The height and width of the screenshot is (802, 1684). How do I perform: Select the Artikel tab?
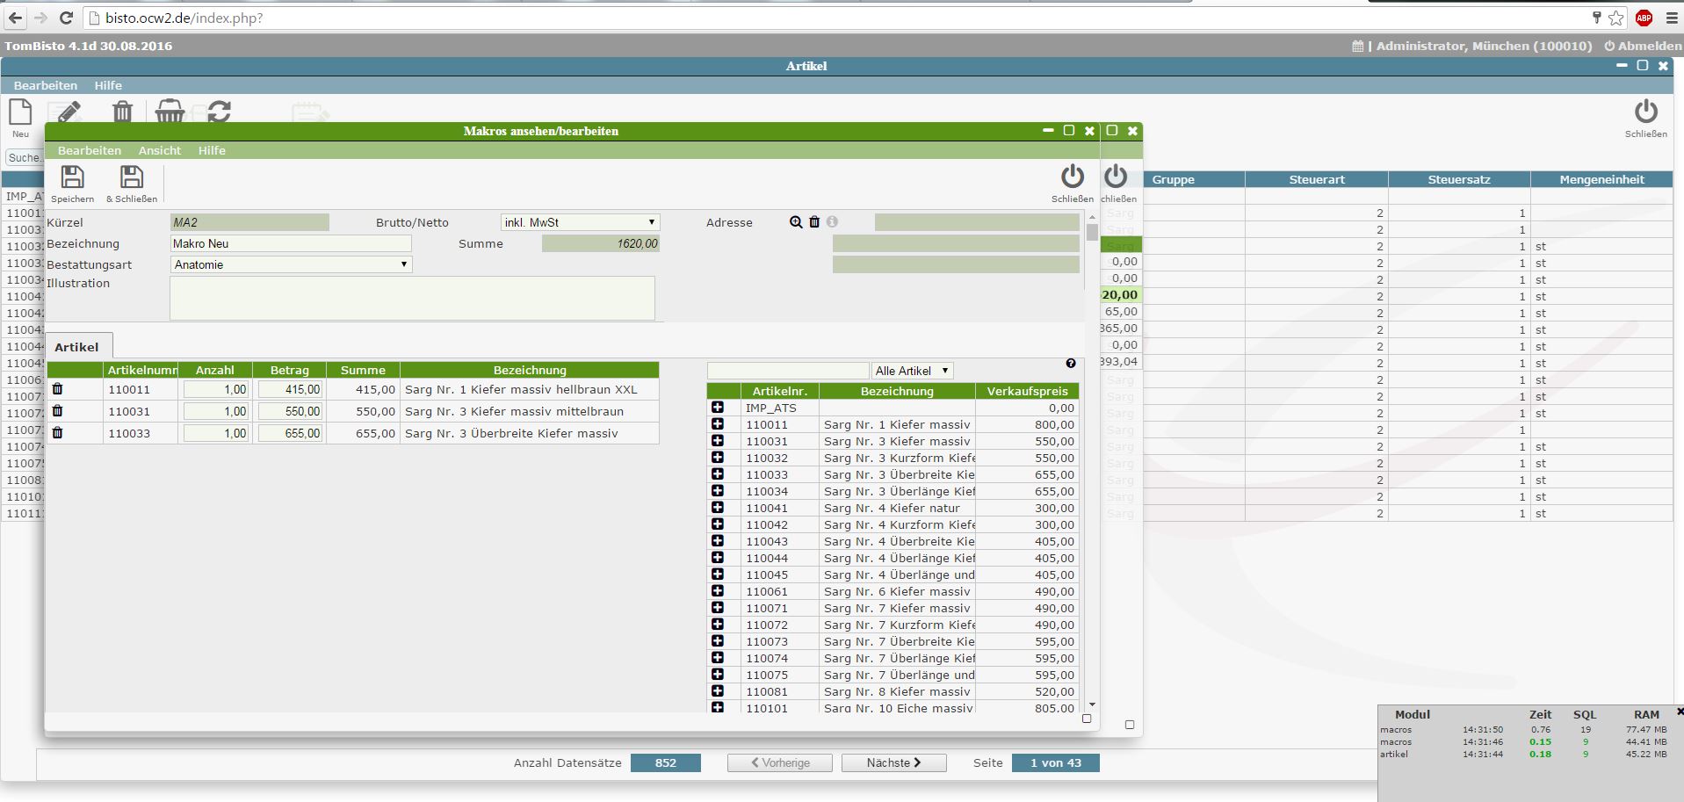[x=76, y=347]
